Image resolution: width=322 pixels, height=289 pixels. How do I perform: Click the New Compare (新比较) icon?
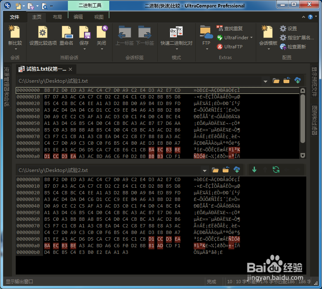[x=15, y=32]
